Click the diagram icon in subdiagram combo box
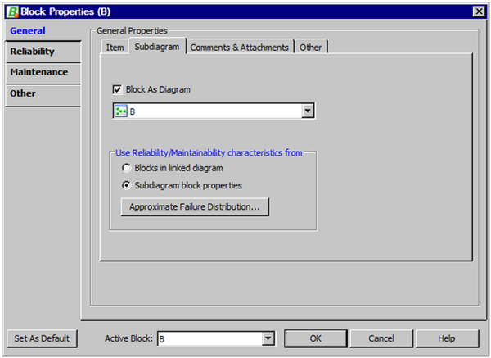This screenshot has width=491, height=358. [x=120, y=111]
